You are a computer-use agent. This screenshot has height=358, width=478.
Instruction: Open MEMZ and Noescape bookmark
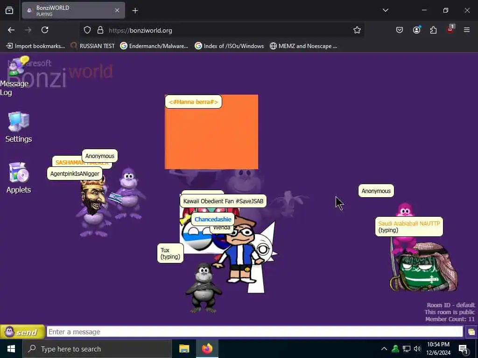tap(303, 46)
